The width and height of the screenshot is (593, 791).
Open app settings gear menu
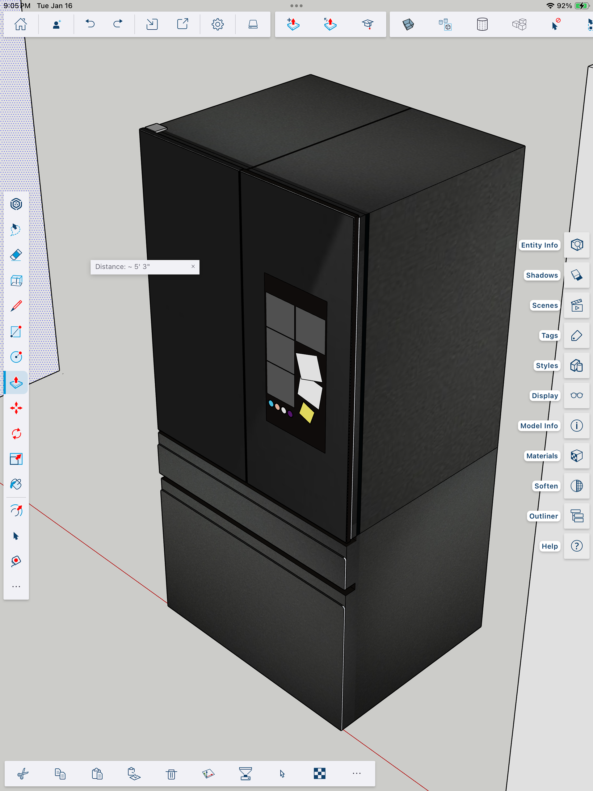(217, 24)
